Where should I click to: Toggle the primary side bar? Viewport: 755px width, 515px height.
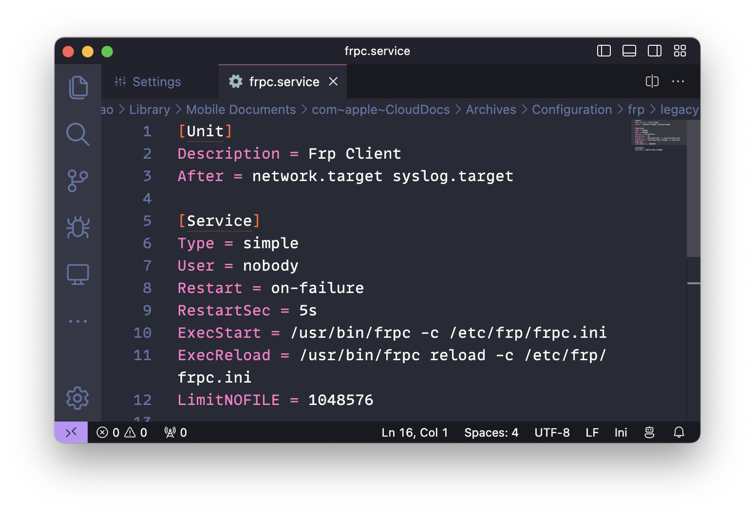pos(604,51)
